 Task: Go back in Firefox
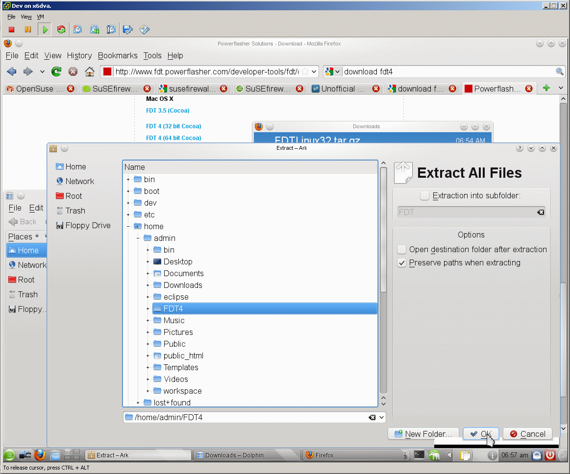pos(12,71)
